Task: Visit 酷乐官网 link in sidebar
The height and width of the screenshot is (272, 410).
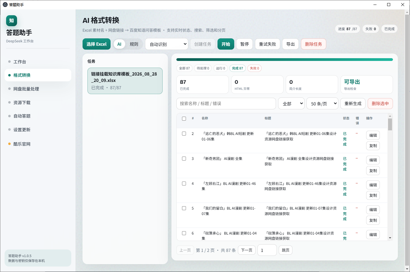Action: (x=38, y=144)
